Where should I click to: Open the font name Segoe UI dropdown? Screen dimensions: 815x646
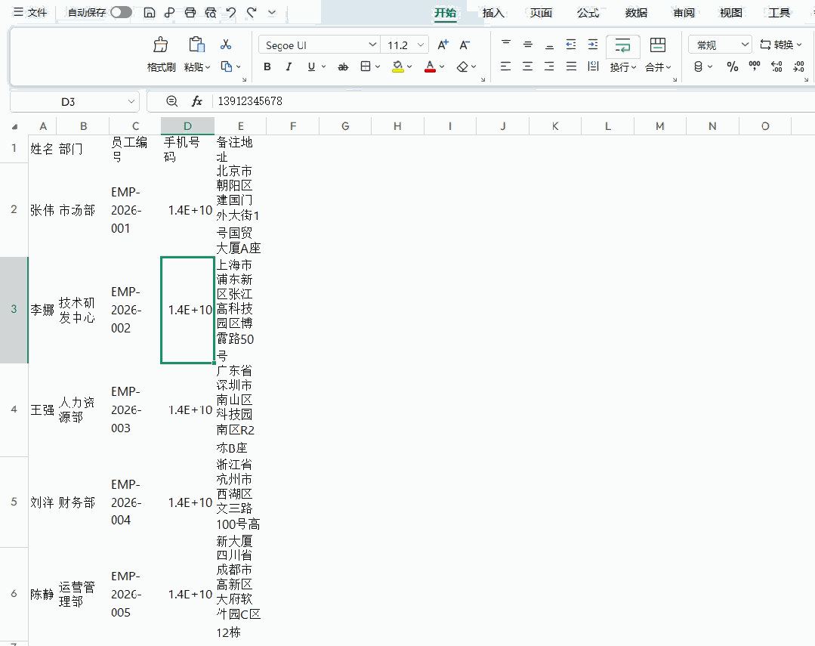(x=372, y=45)
